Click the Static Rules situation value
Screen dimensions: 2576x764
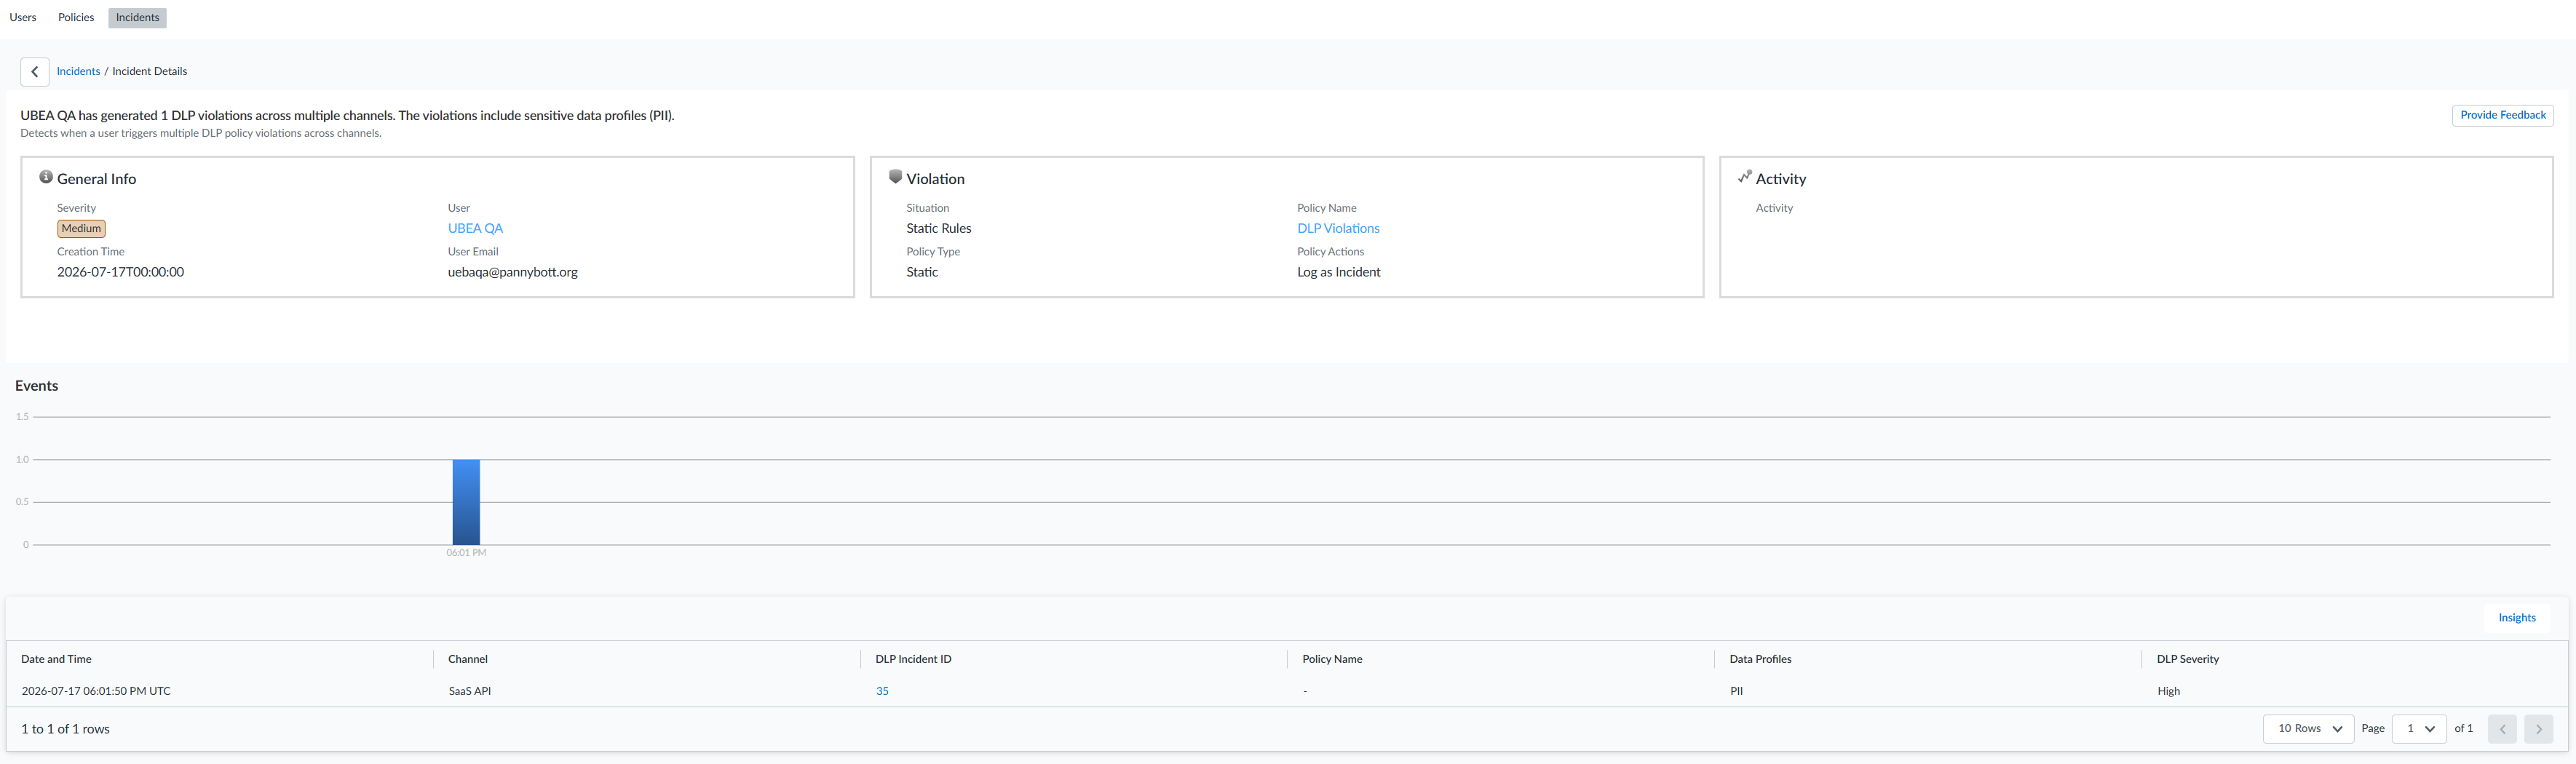coord(938,229)
